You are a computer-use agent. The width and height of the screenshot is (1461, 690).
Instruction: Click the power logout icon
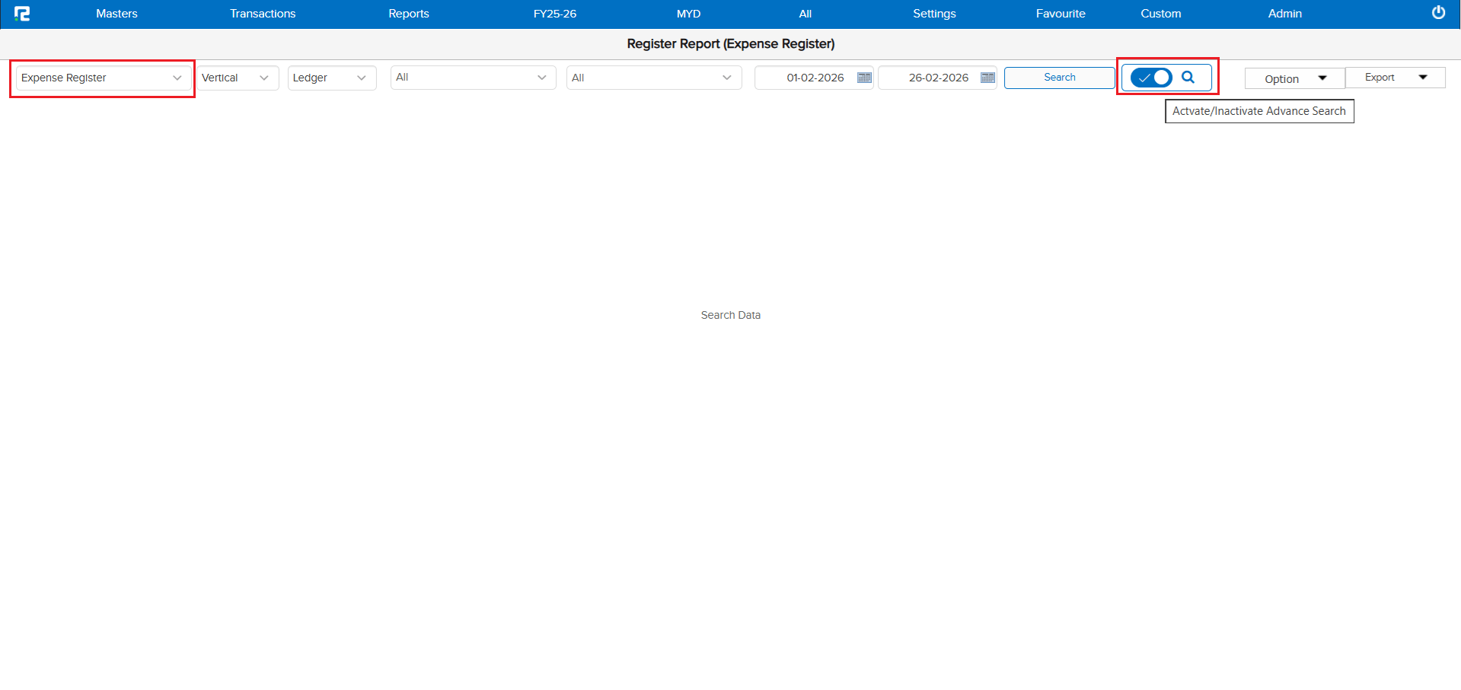1438,13
